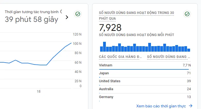Click Germany's 13 user count

tap(189, 97)
